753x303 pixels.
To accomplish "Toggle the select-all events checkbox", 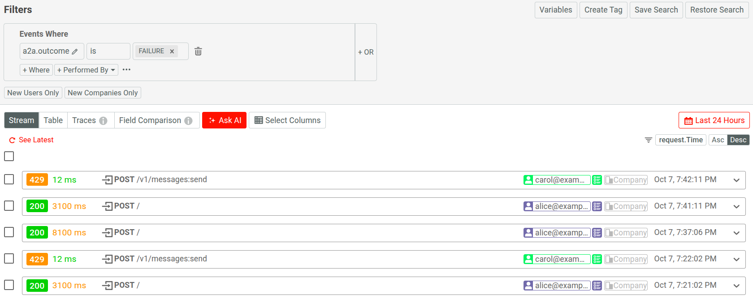I will (9, 156).
